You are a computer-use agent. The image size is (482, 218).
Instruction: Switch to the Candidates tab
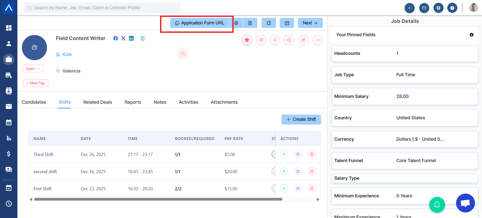click(x=34, y=102)
